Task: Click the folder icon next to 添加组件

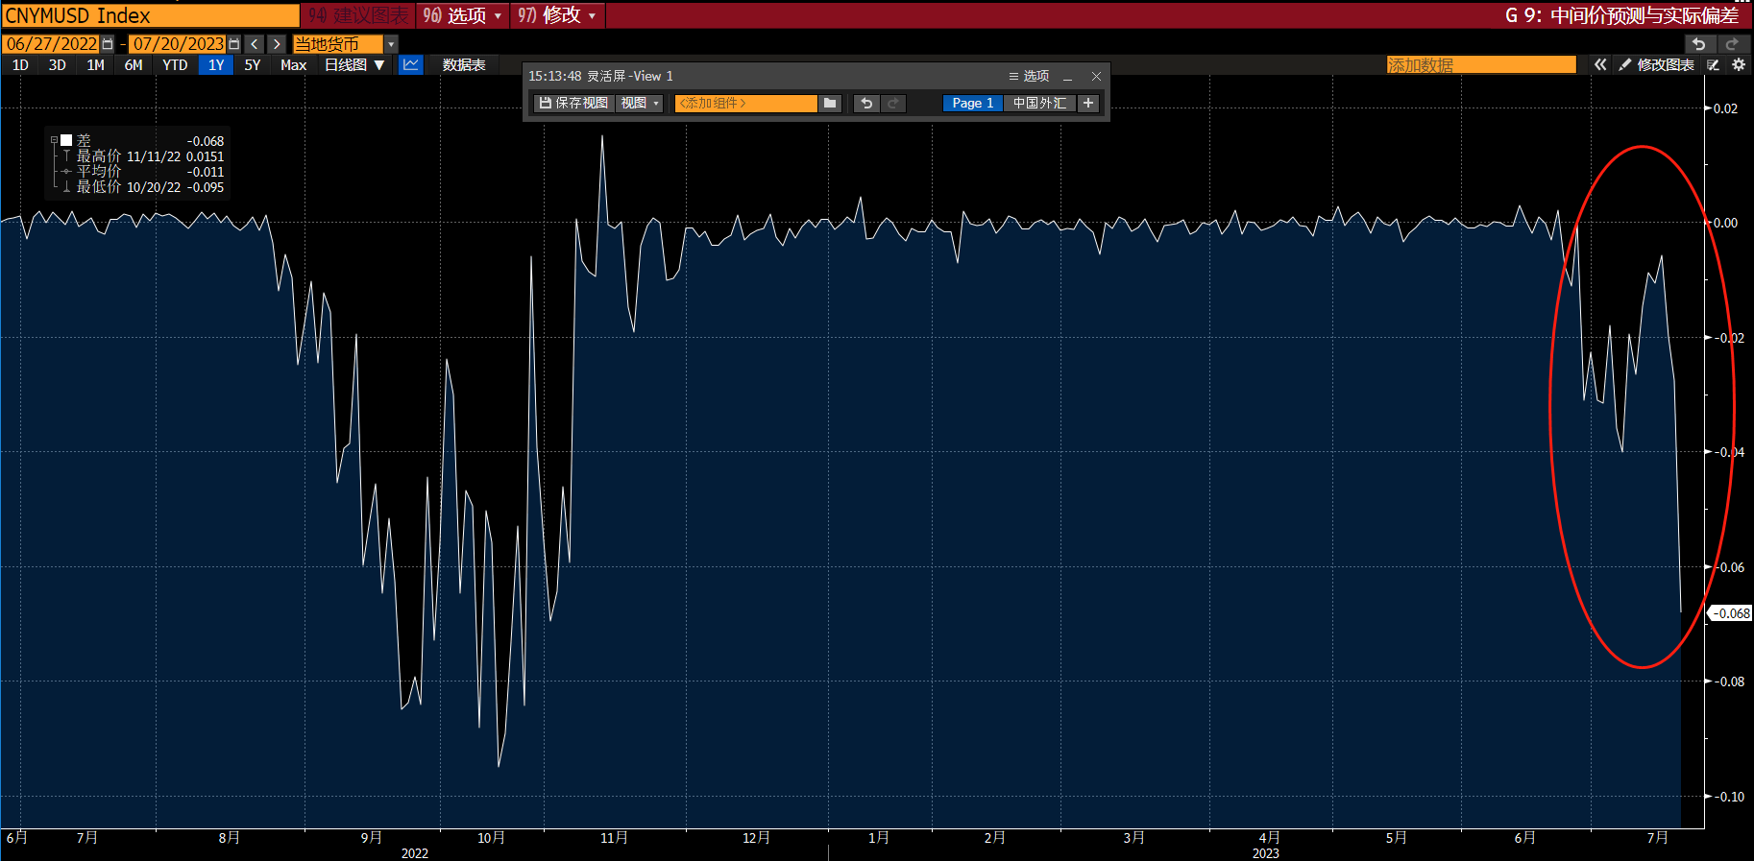Action: 831,103
